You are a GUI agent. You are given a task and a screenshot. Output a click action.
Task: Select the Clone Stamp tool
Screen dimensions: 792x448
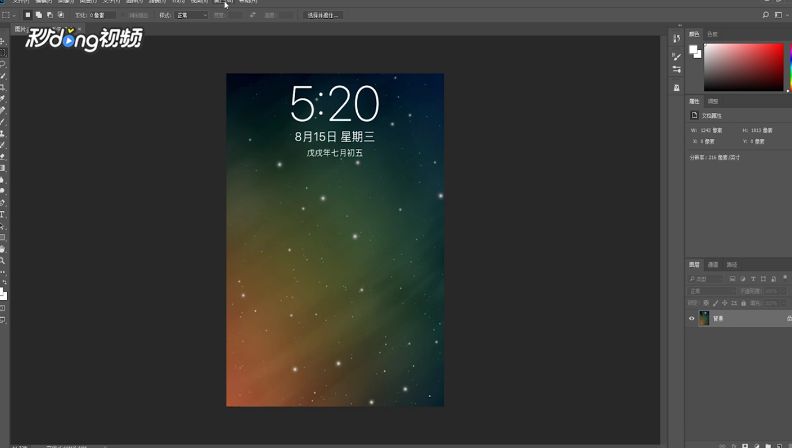[3, 134]
